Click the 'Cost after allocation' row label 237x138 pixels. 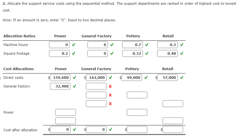coord(20,130)
